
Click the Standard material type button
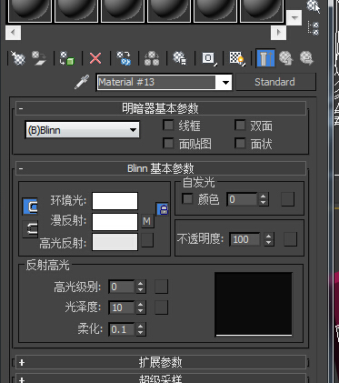coord(275,82)
